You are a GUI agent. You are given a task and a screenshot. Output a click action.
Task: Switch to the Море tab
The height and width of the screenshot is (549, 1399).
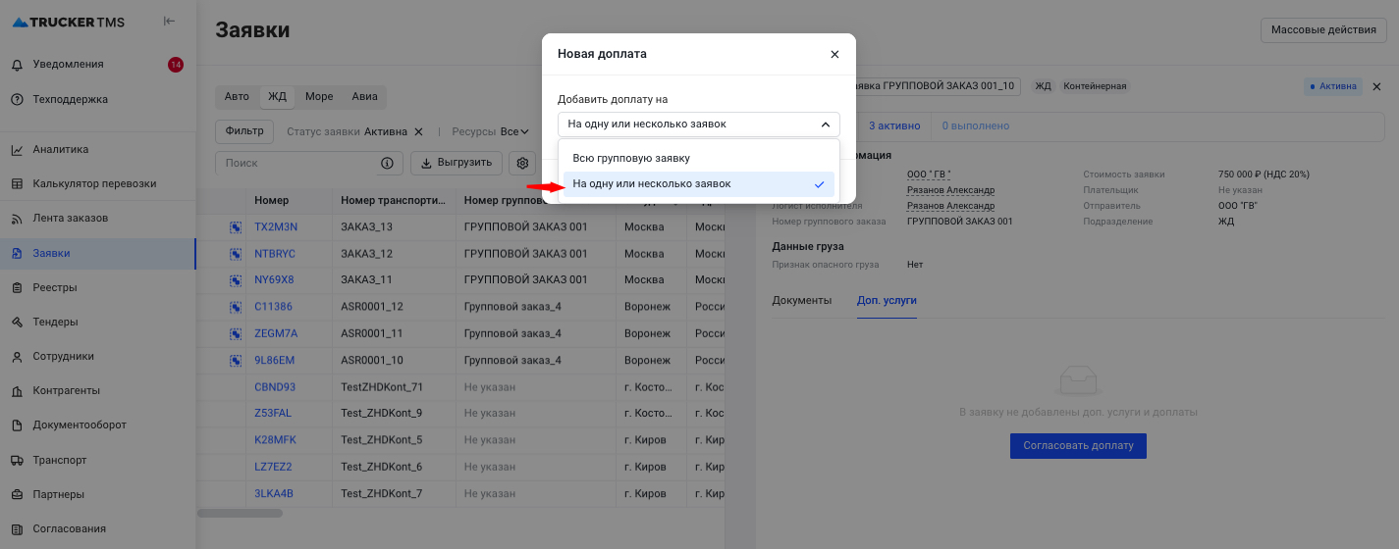click(319, 97)
